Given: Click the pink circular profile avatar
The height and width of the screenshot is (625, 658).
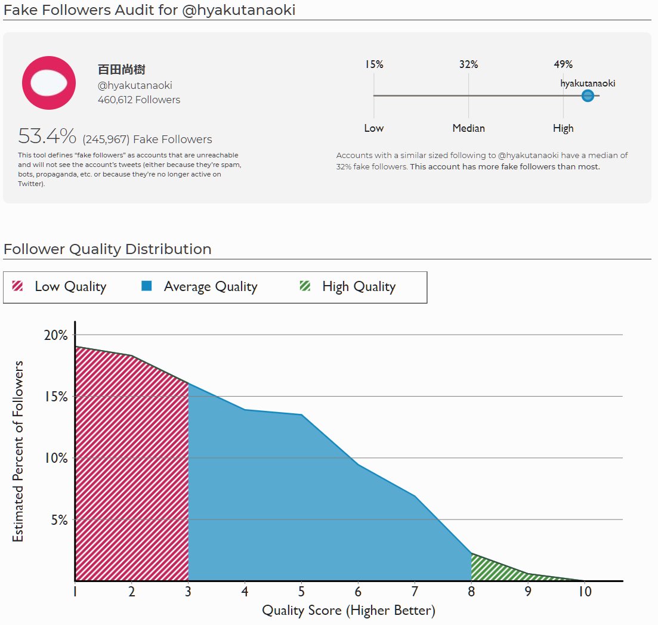Looking at the screenshot, I should coord(49,83).
